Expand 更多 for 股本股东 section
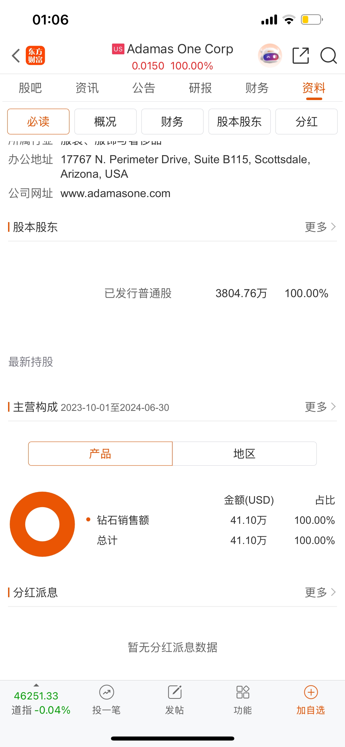Image resolution: width=345 pixels, height=747 pixels. click(x=320, y=227)
